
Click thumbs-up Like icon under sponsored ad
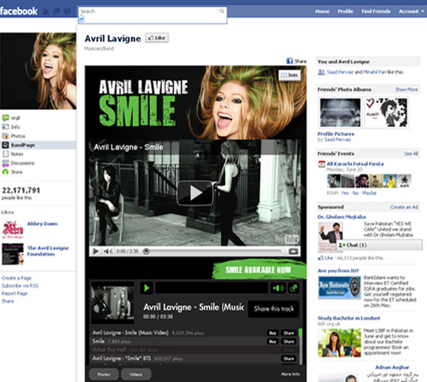321,258
